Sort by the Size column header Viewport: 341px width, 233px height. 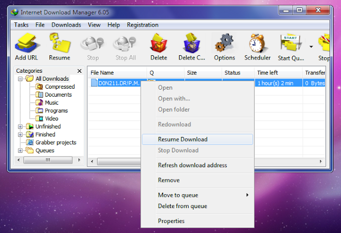[x=203, y=73]
